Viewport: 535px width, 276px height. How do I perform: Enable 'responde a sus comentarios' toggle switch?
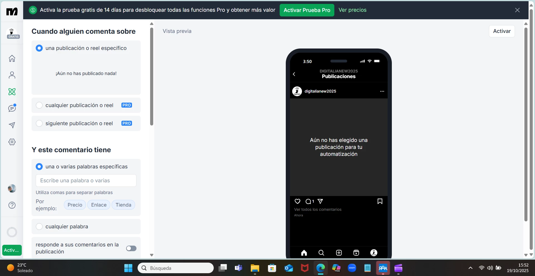tap(131, 248)
